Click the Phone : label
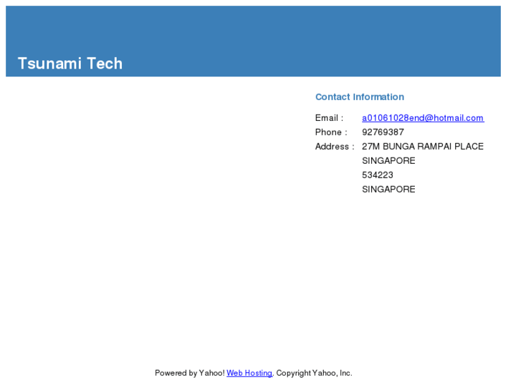Viewport: 521px width, 390px height. 331,132
